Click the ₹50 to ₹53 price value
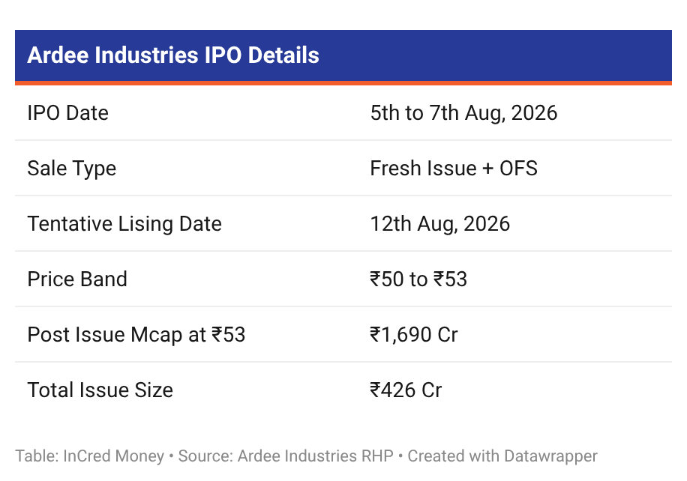The height and width of the screenshot is (481, 687). tap(418, 279)
